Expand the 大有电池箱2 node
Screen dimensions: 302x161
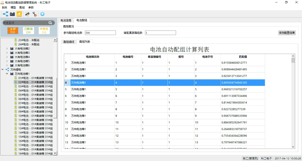pyautogui.click(x=7, y=49)
